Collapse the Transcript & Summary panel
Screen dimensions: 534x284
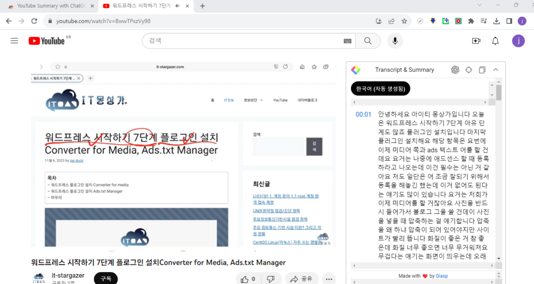tap(496, 70)
